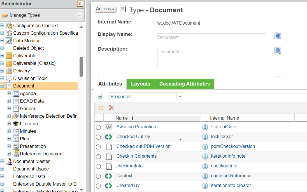Click the Display Name input field
Image resolution: width=307 pixels, height=192 pixels.
211,37
